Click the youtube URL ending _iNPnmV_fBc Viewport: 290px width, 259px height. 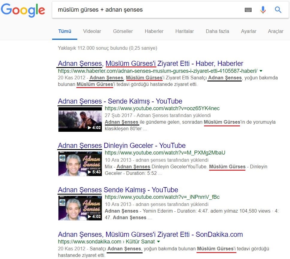tap(162, 197)
